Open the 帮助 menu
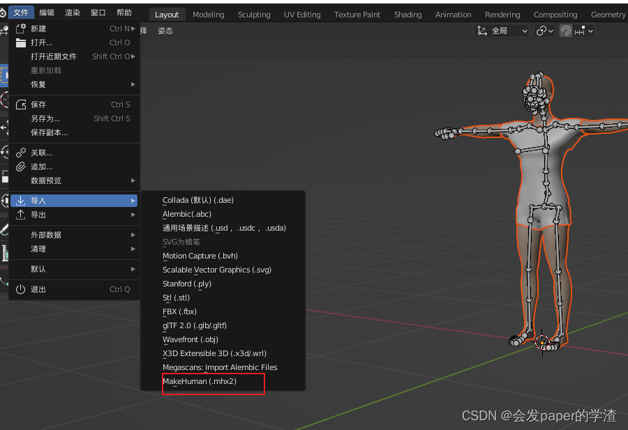 click(x=124, y=13)
